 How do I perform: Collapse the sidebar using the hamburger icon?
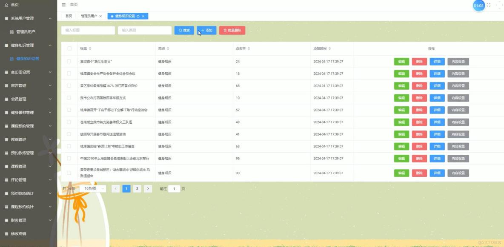(63, 5)
